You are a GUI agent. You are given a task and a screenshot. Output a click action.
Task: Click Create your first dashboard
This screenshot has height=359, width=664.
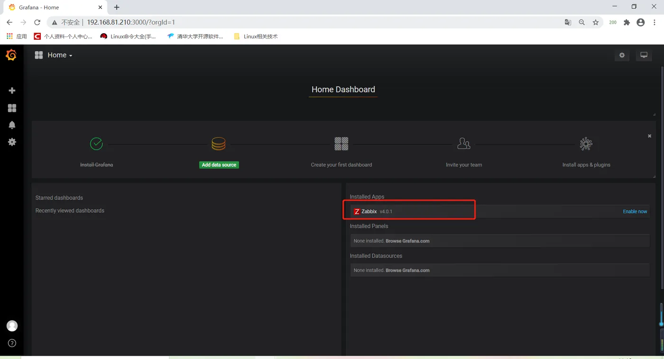tap(341, 165)
